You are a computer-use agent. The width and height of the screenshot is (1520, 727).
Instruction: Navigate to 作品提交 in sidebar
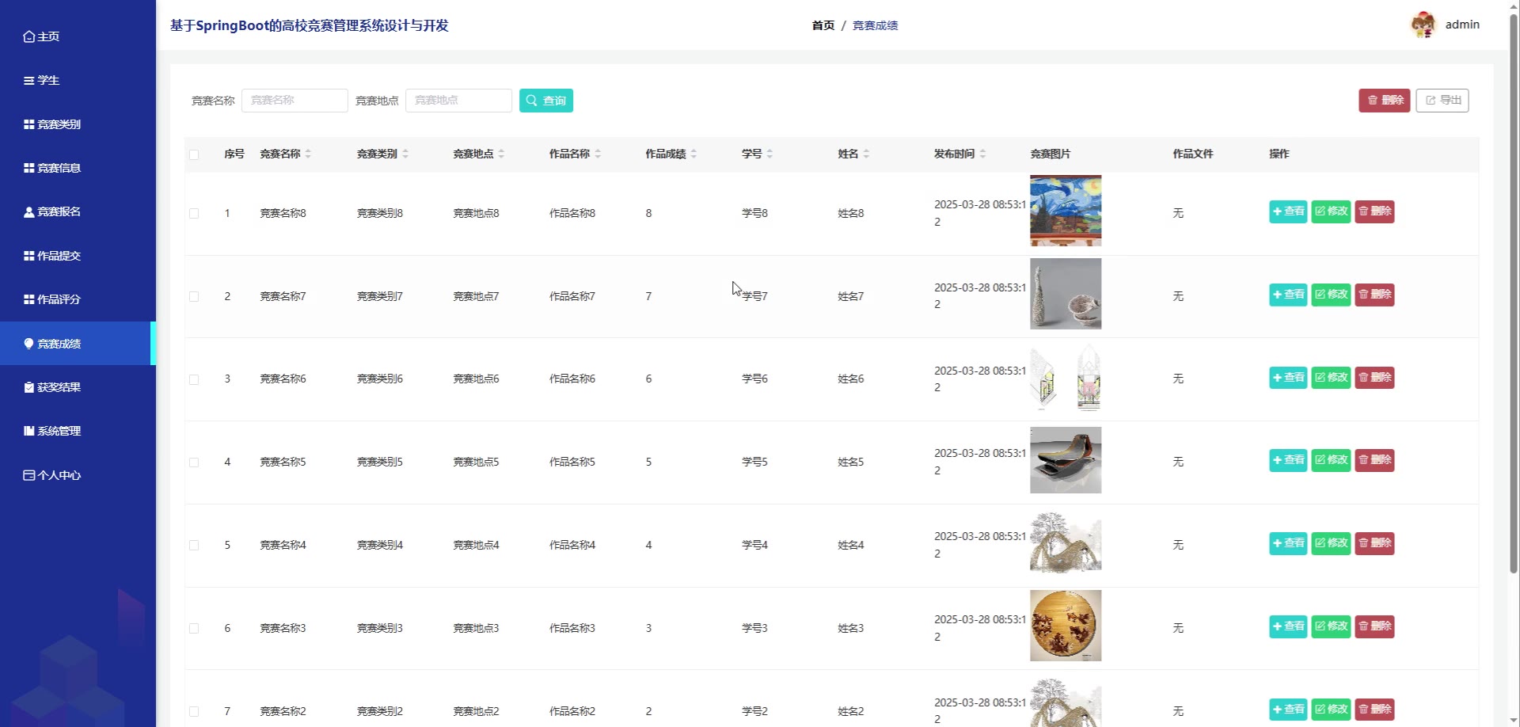(78, 256)
